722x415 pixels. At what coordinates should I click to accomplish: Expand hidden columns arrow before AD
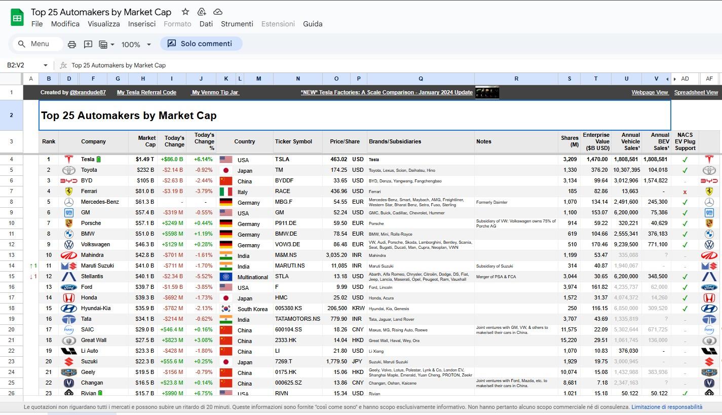coord(675,79)
